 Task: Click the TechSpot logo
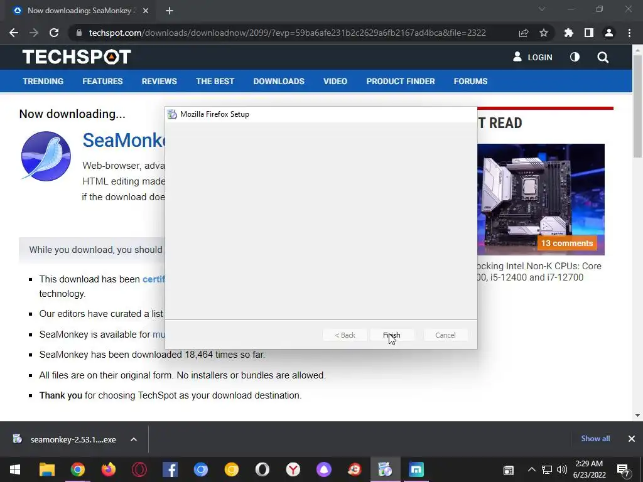point(77,57)
